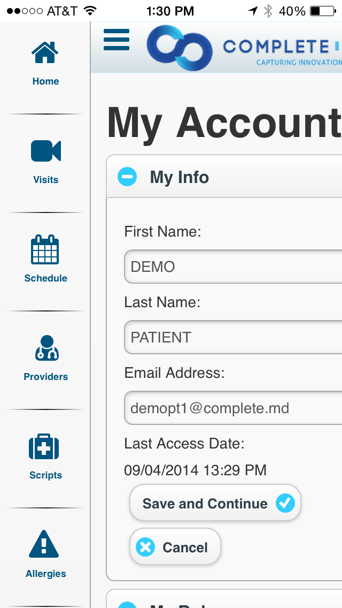Expand the partially visible section below My Info

[x=127, y=605]
